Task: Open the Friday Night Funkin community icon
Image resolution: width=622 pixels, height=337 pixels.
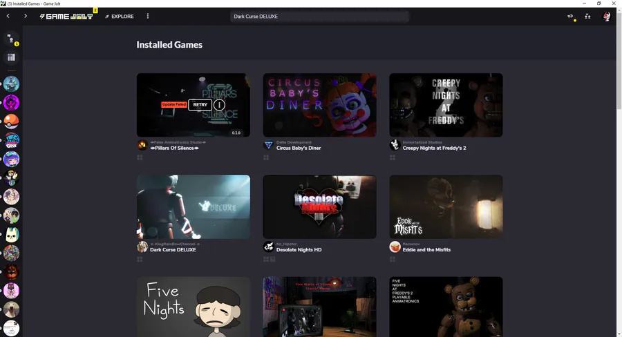Action: (11, 140)
